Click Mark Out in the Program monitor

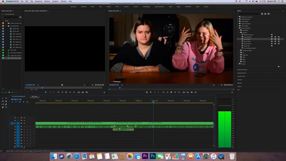(159, 92)
